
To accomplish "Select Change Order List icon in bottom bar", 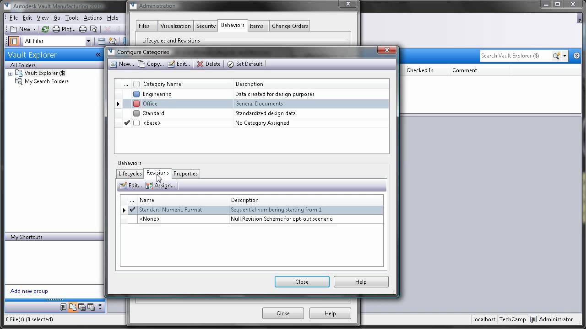I will coord(91,307).
